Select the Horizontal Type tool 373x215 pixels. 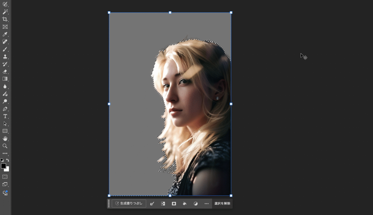coord(5,116)
